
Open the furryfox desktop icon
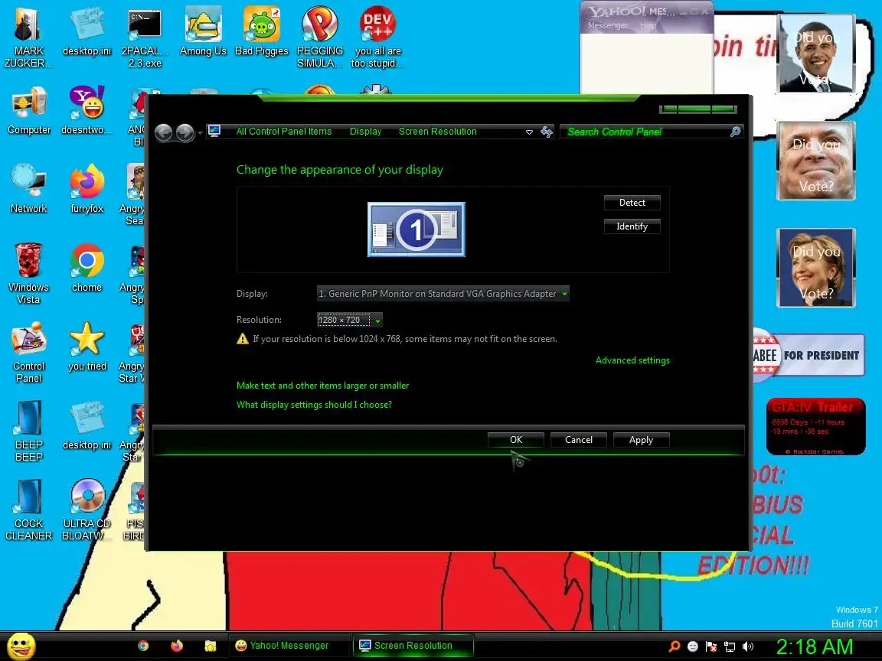tap(87, 189)
